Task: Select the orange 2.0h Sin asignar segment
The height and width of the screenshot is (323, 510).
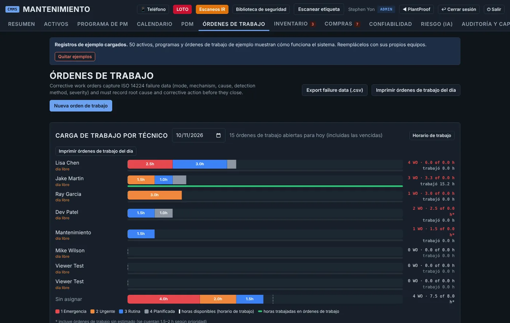Action: (218, 299)
